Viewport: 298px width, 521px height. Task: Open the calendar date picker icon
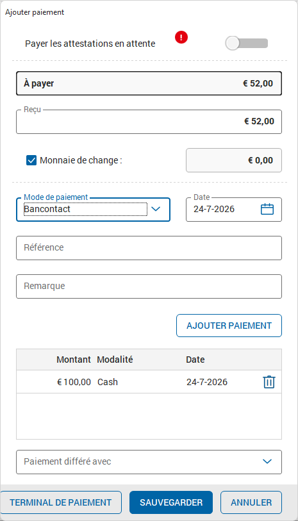[267, 210]
